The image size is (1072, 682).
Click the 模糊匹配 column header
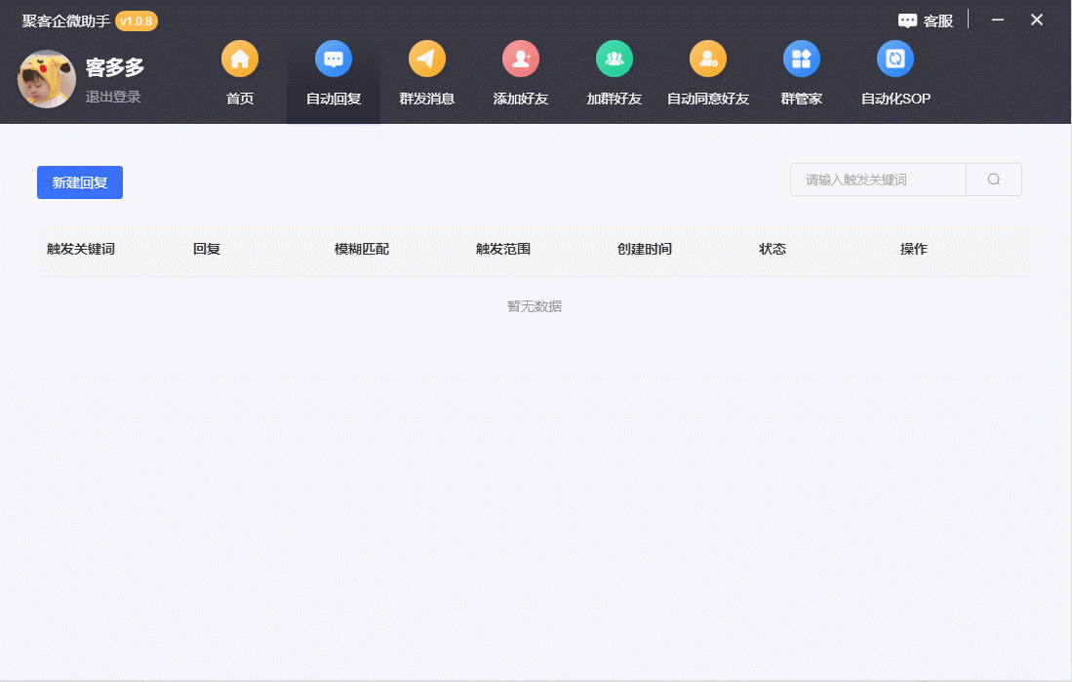pos(362,249)
